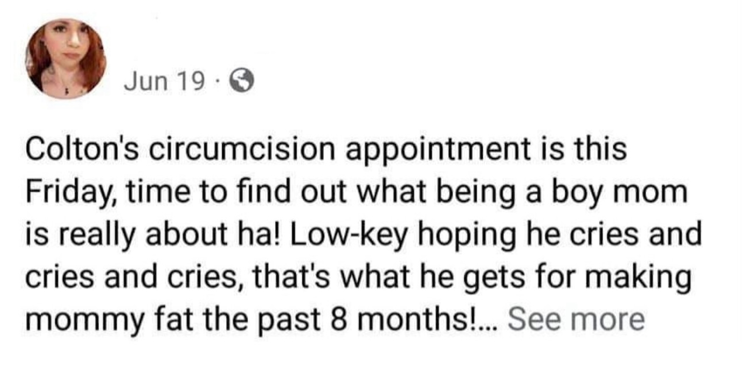
Task: Click the word "appointment" in the post
Action: tap(438, 149)
